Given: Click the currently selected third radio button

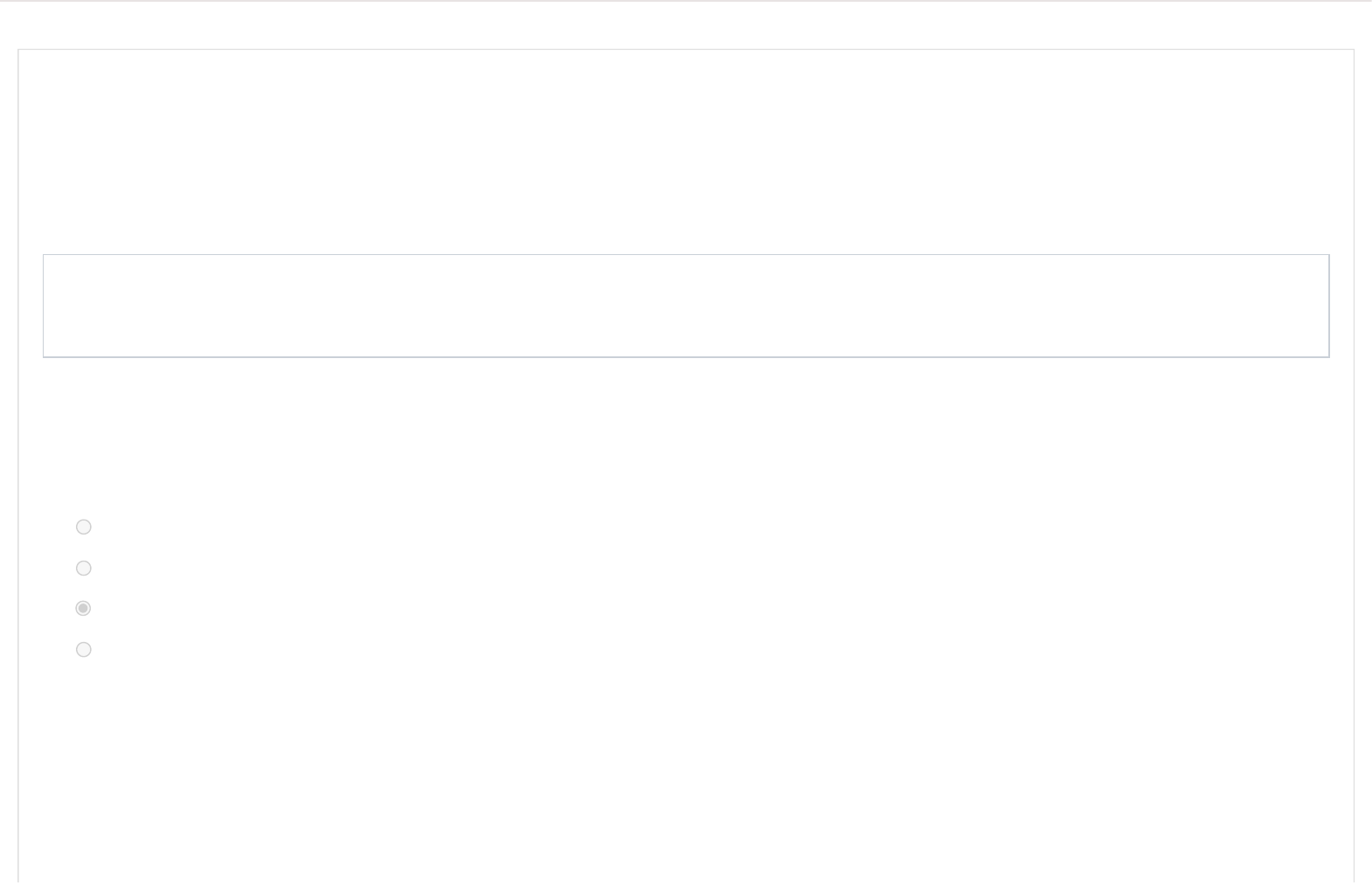Looking at the screenshot, I should pyautogui.click(x=84, y=609).
